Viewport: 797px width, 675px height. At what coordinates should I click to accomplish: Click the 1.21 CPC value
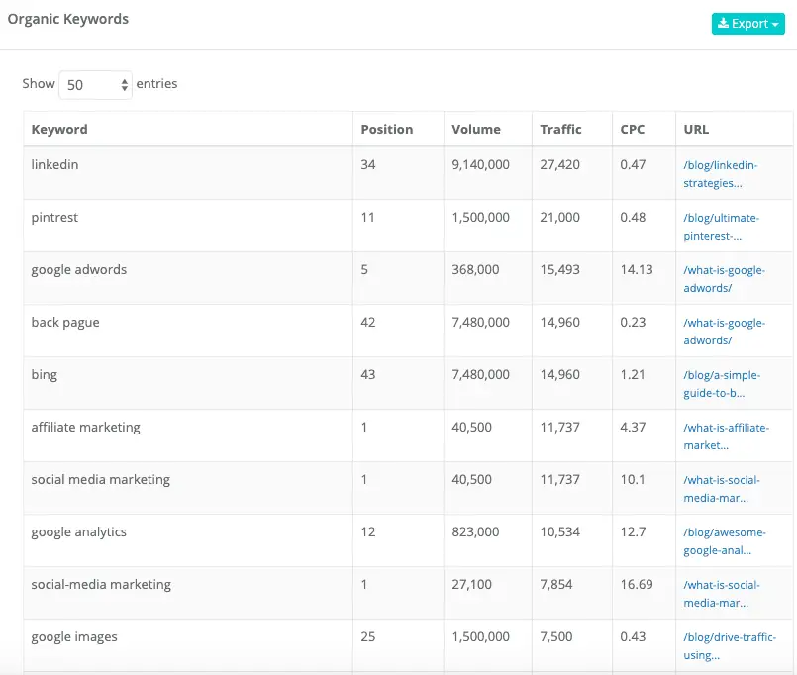pyautogui.click(x=633, y=374)
